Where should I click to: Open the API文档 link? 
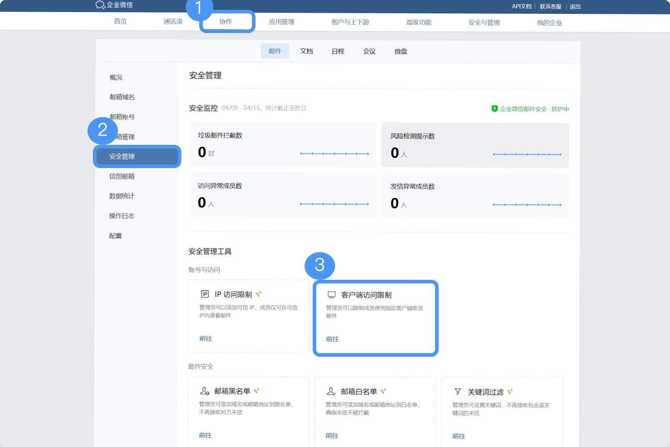(x=521, y=6)
